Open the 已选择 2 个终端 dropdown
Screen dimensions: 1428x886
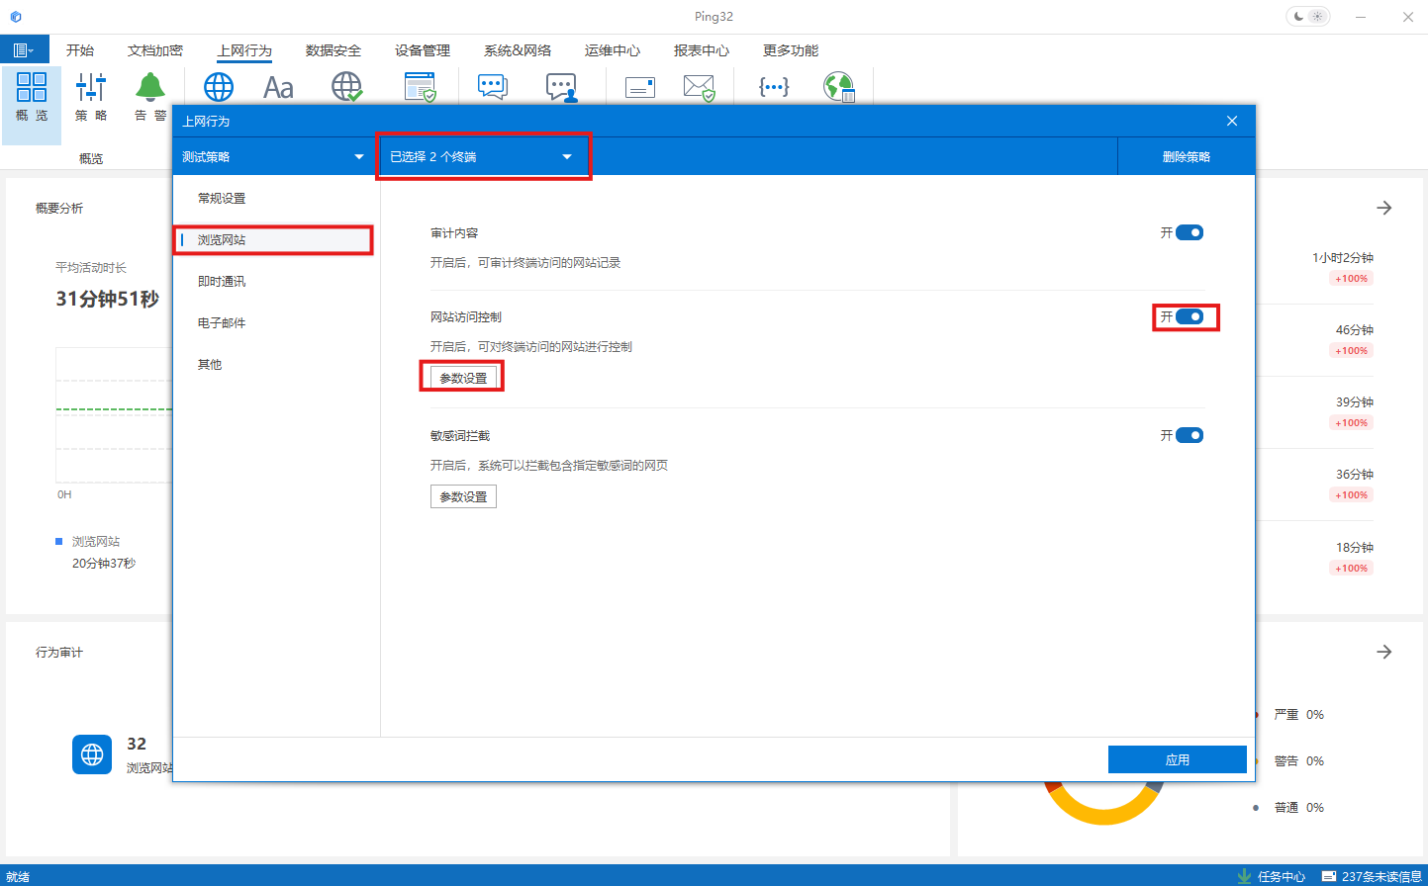coord(482,157)
